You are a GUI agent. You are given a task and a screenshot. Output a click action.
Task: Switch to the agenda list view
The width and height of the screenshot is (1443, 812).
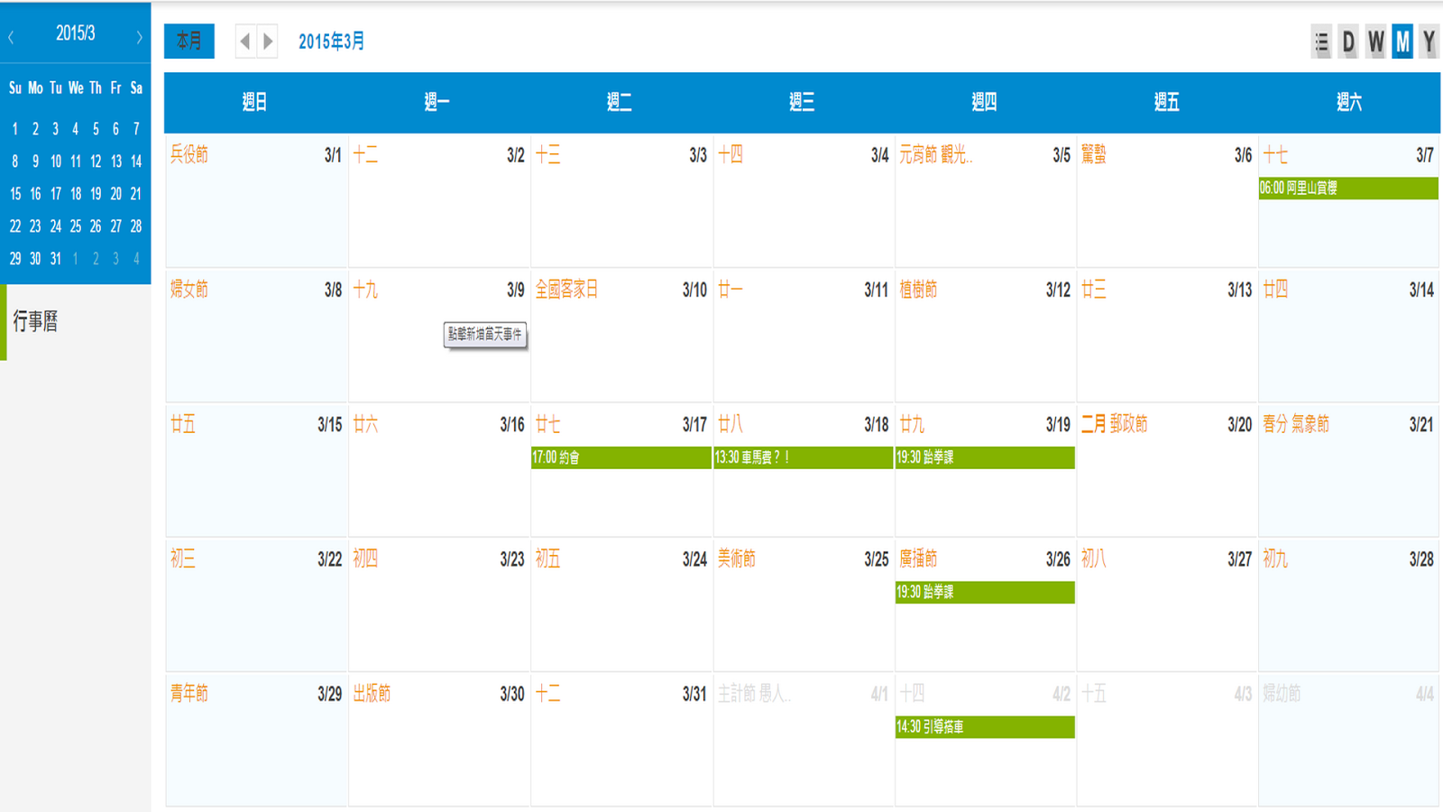click(x=1320, y=42)
